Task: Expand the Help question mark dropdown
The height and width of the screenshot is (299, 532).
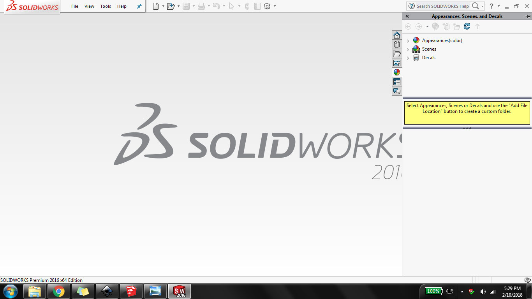Action: pyautogui.click(x=499, y=6)
